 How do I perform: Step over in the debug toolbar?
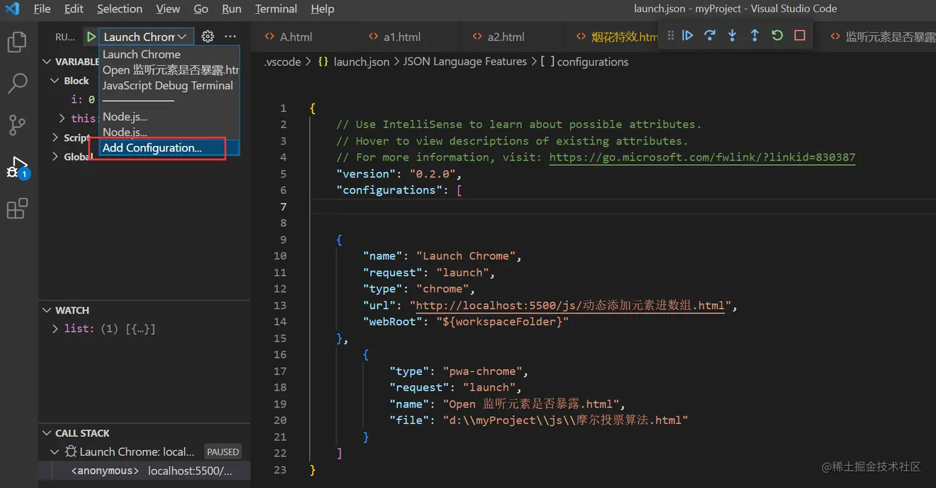point(710,36)
